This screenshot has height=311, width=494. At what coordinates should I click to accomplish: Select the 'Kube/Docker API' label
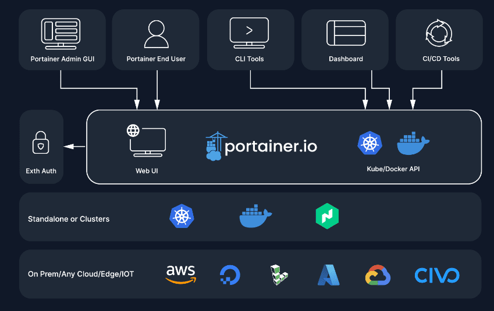click(393, 169)
